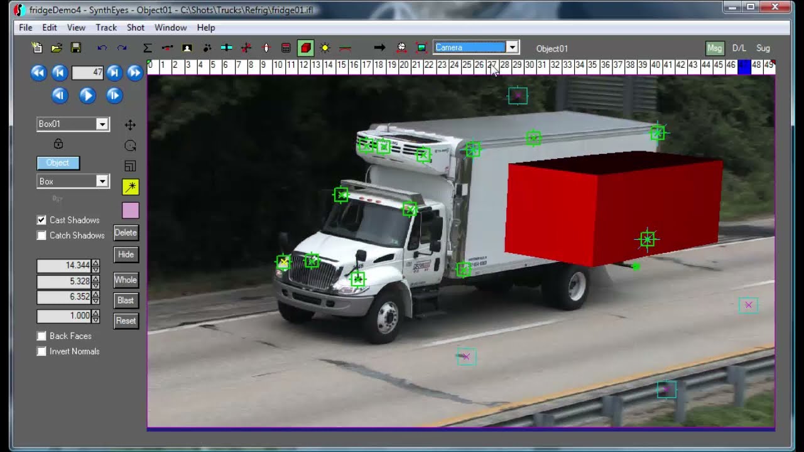Viewport: 804px width, 452px height.
Task: Click the current frame number field
Action: [88, 73]
